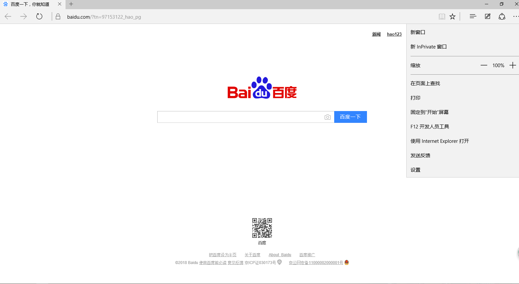Select 打印 menu item
Screen dimensions: 519x284
pos(463,98)
